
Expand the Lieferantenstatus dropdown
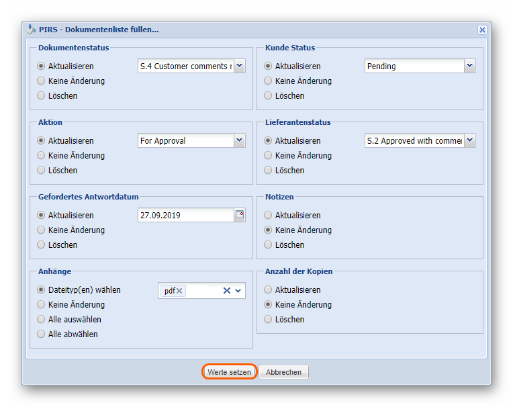469,141
